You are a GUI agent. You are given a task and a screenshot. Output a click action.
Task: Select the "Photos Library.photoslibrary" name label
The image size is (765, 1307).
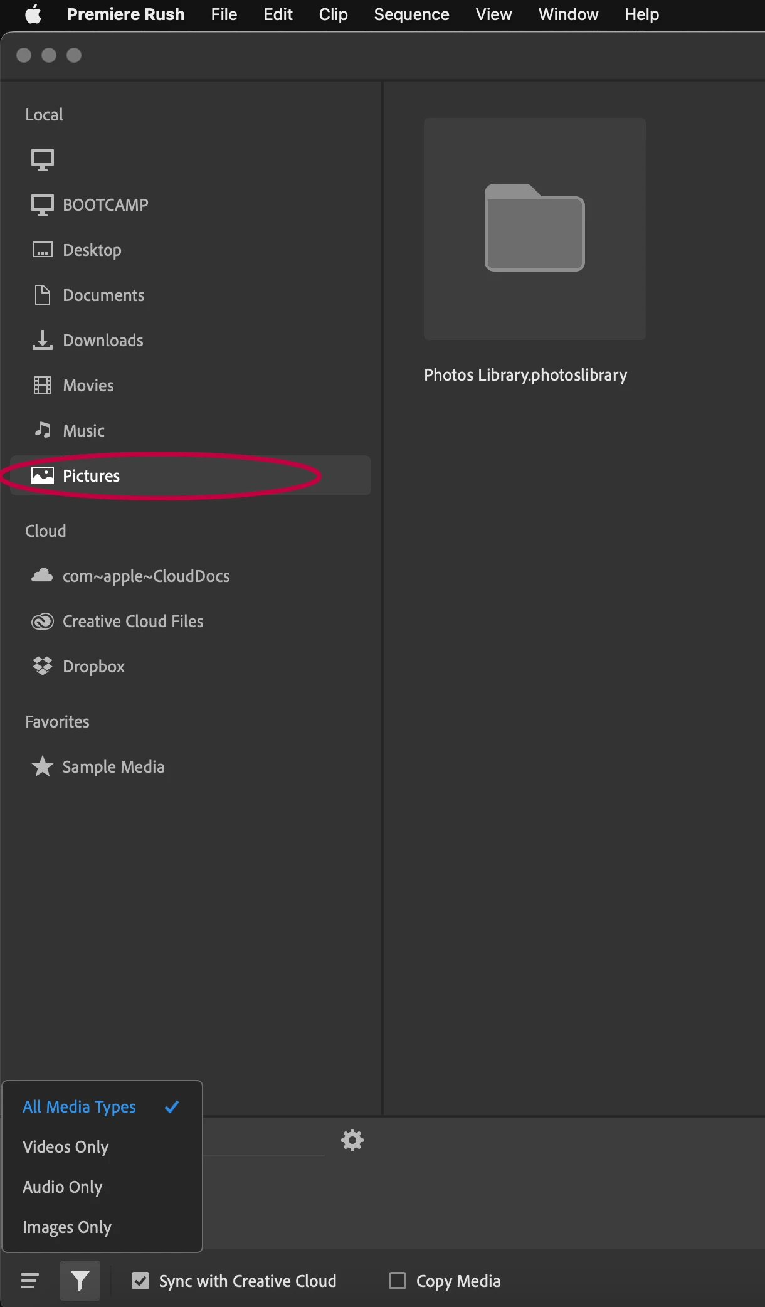click(x=525, y=375)
